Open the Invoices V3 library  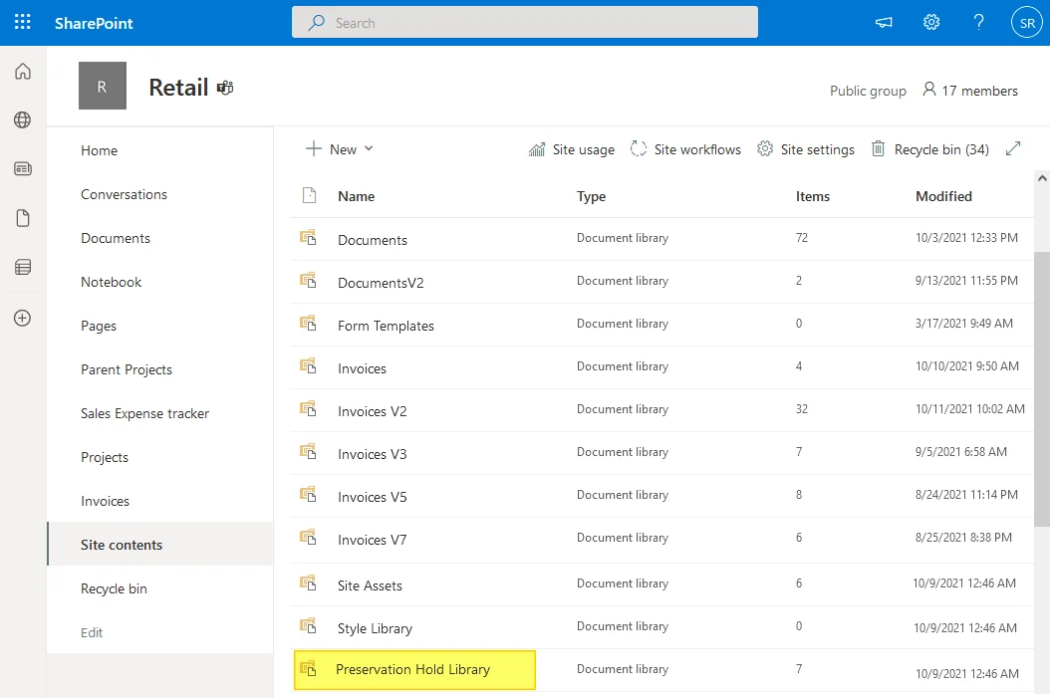tap(373, 454)
